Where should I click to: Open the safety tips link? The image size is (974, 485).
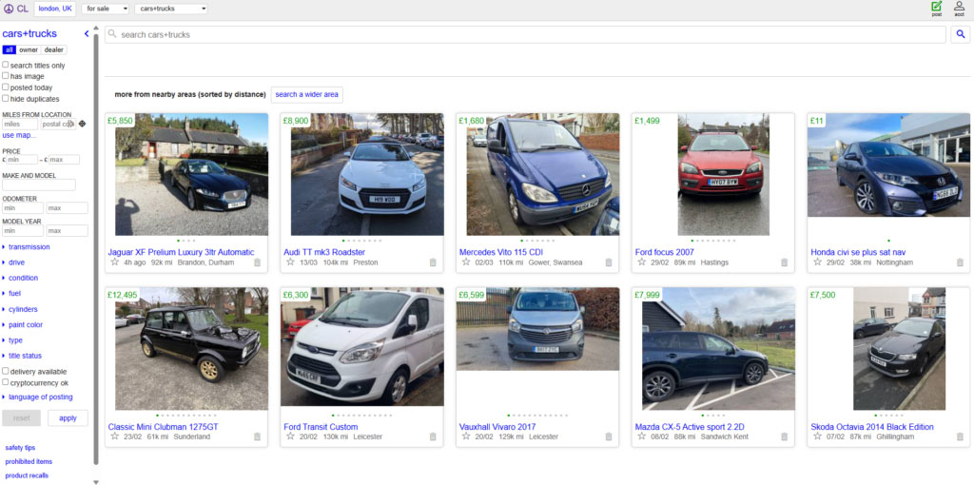coord(20,447)
